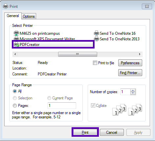Open the General tab

(13, 16)
